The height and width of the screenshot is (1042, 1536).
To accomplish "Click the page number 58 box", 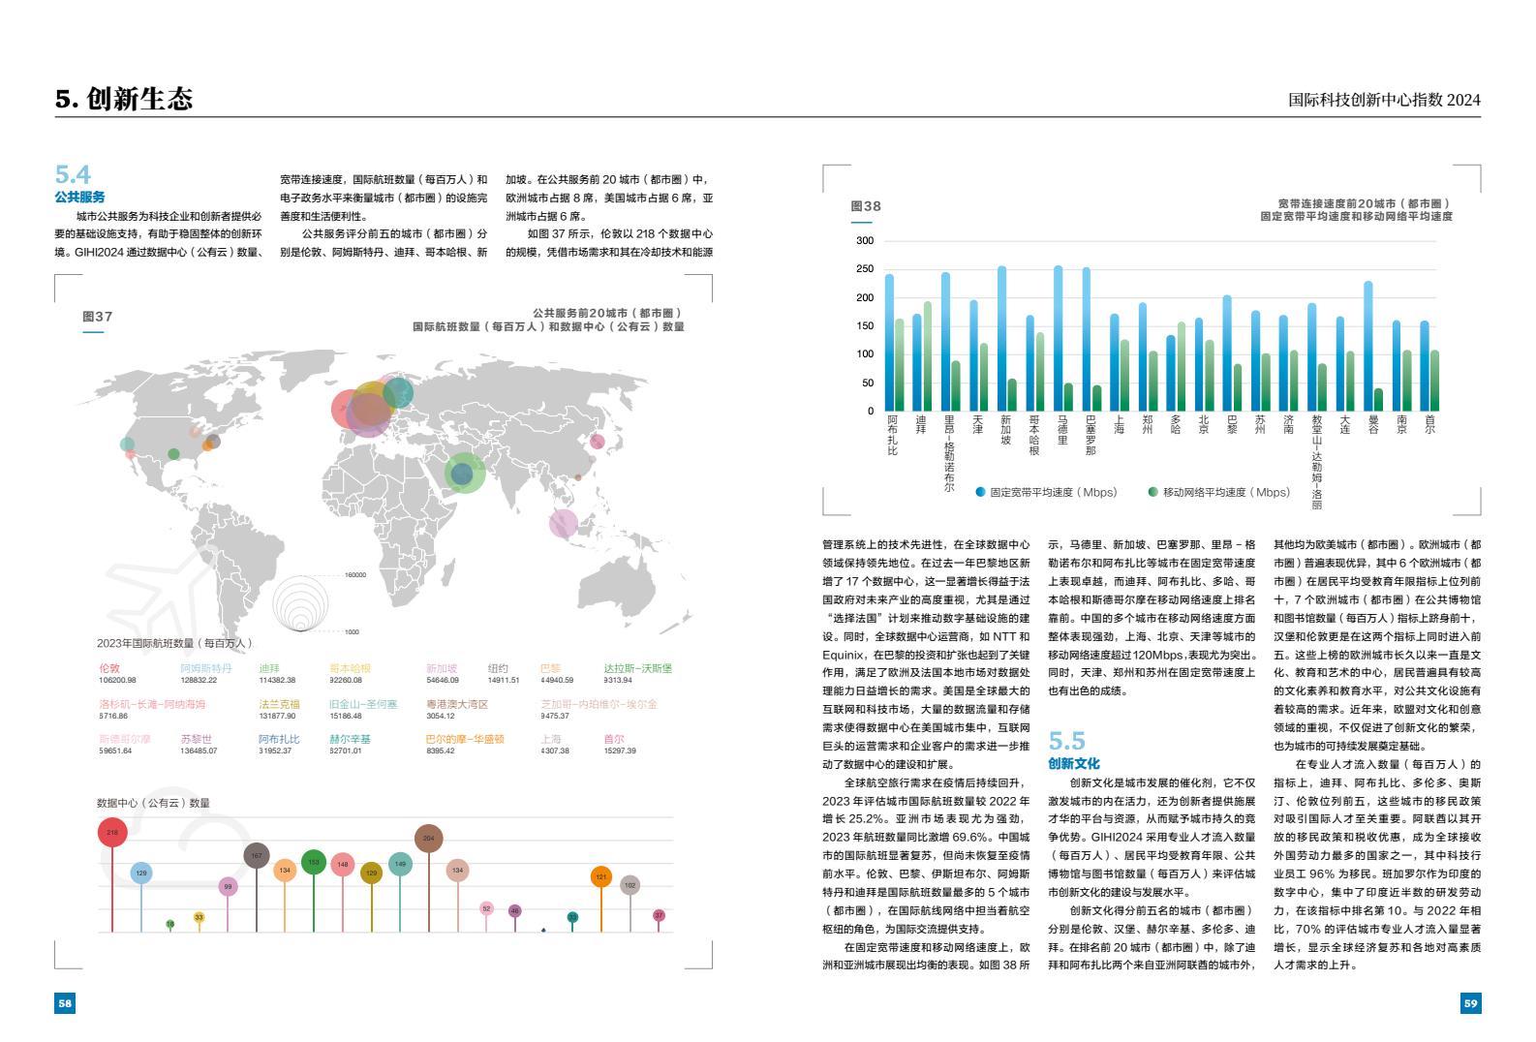I will pyautogui.click(x=65, y=1003).
